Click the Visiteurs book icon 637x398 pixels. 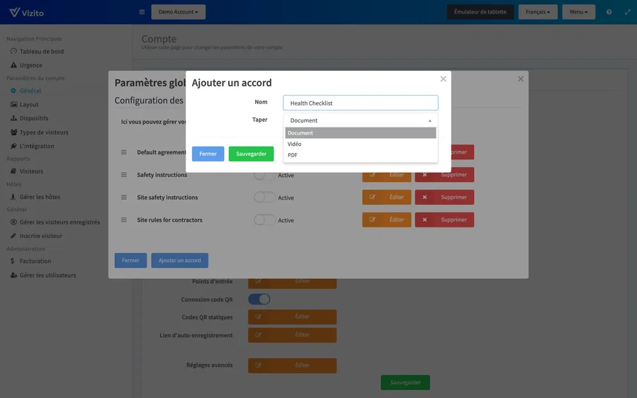pyautogui.click(x=13, y=171)
